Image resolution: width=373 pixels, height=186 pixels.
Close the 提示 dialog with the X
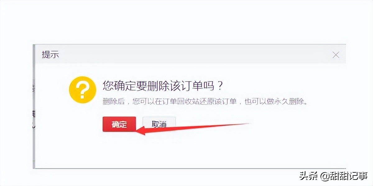coord(336,55)
